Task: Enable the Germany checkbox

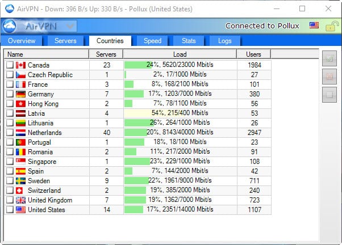Action: point(10,94)
